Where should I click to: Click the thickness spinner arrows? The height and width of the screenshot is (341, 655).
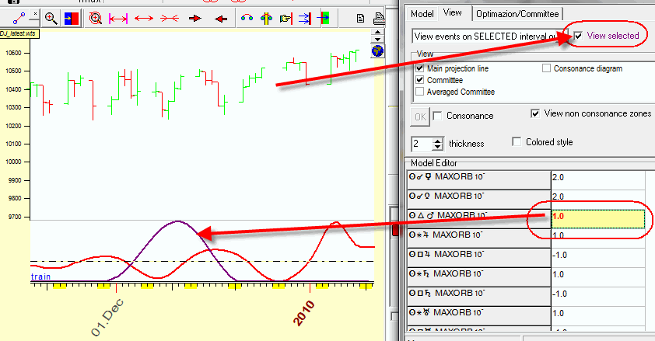(437, 144)
